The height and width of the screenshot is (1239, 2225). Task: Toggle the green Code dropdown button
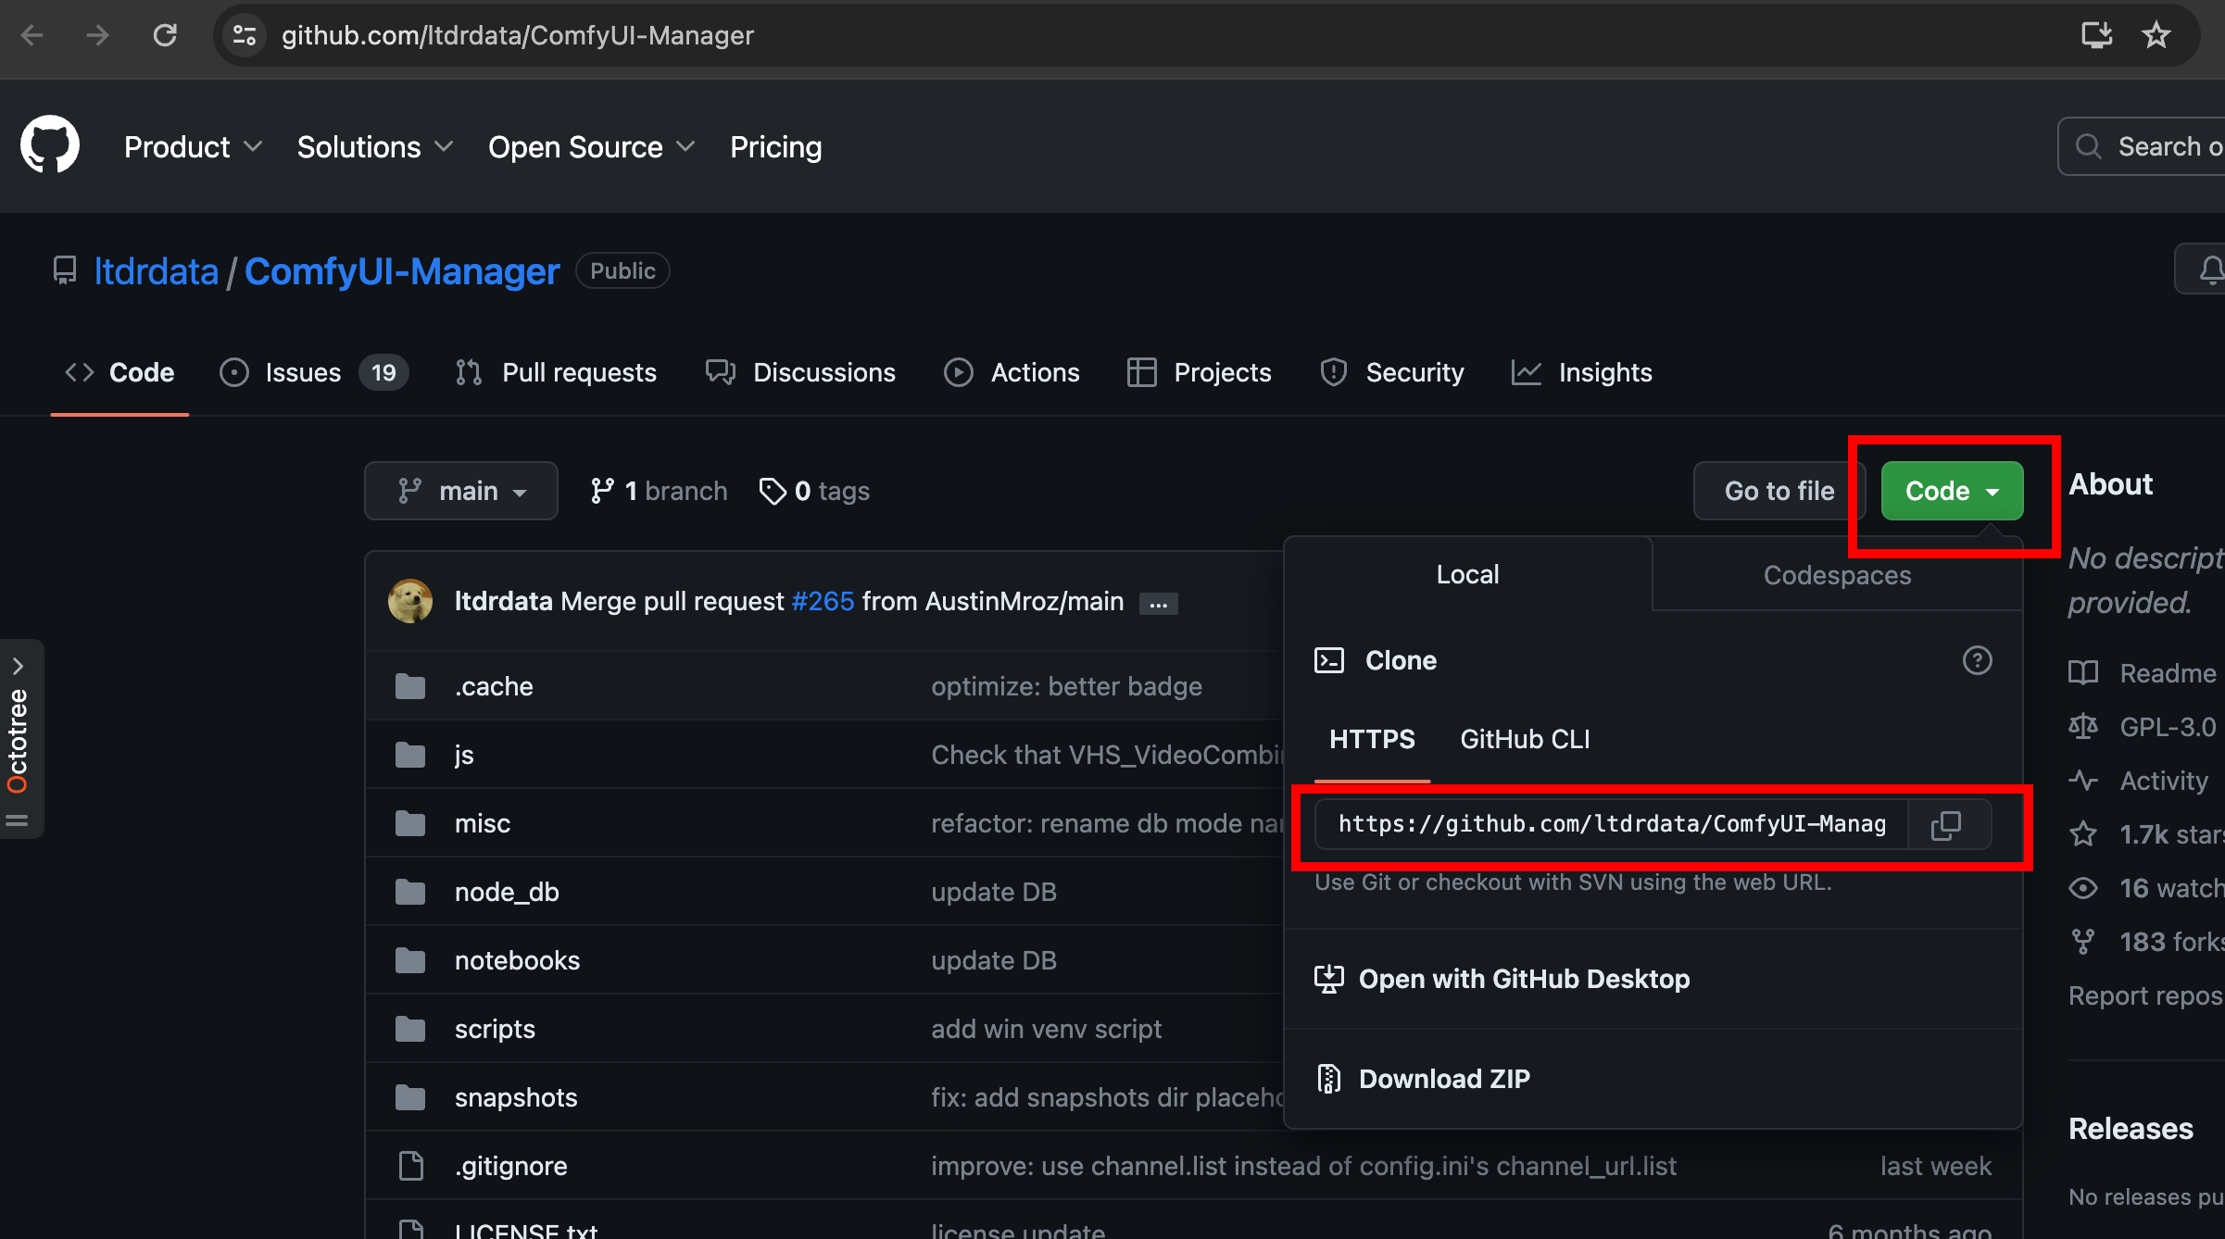[x=1952, y=491]
